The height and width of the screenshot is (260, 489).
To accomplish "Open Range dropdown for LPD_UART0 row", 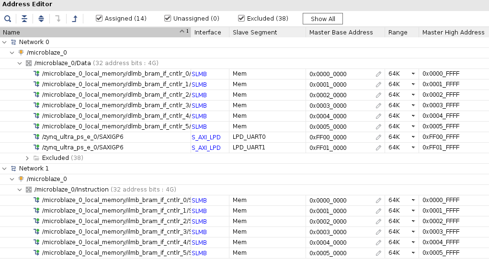I will 413,137.
